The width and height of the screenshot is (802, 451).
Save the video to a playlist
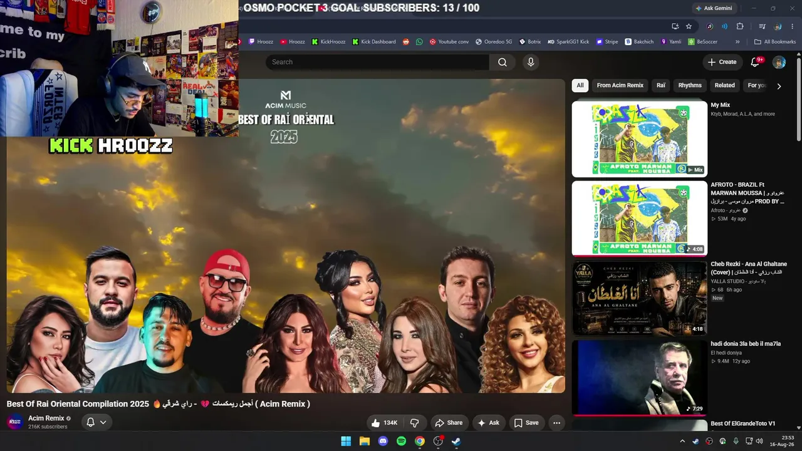pyautogui.click(x=526, y=423)
